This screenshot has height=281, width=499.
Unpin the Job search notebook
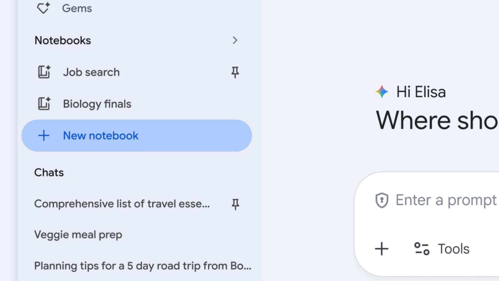click(235, 72)
